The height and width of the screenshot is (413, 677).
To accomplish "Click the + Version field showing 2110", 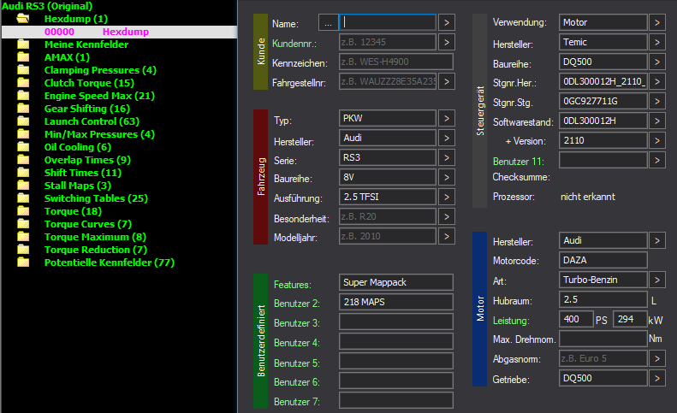I will tap(603, 140).
